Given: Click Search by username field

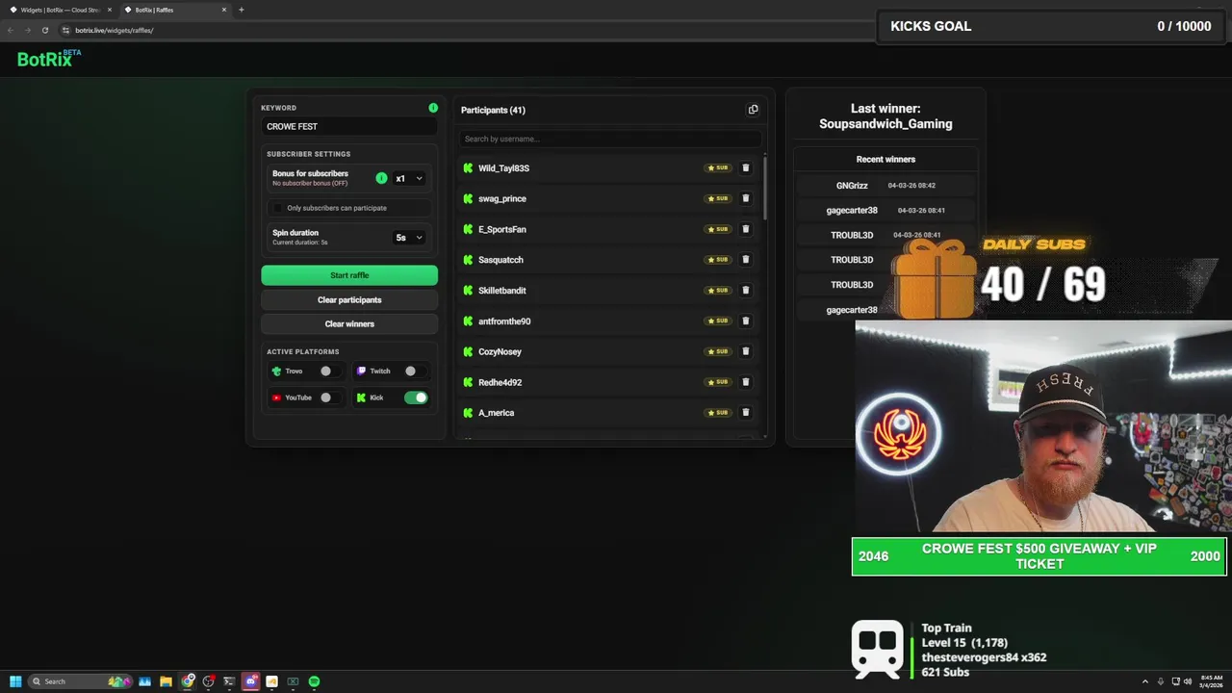Looking at the screenshot, I should [x=608, y=139].
